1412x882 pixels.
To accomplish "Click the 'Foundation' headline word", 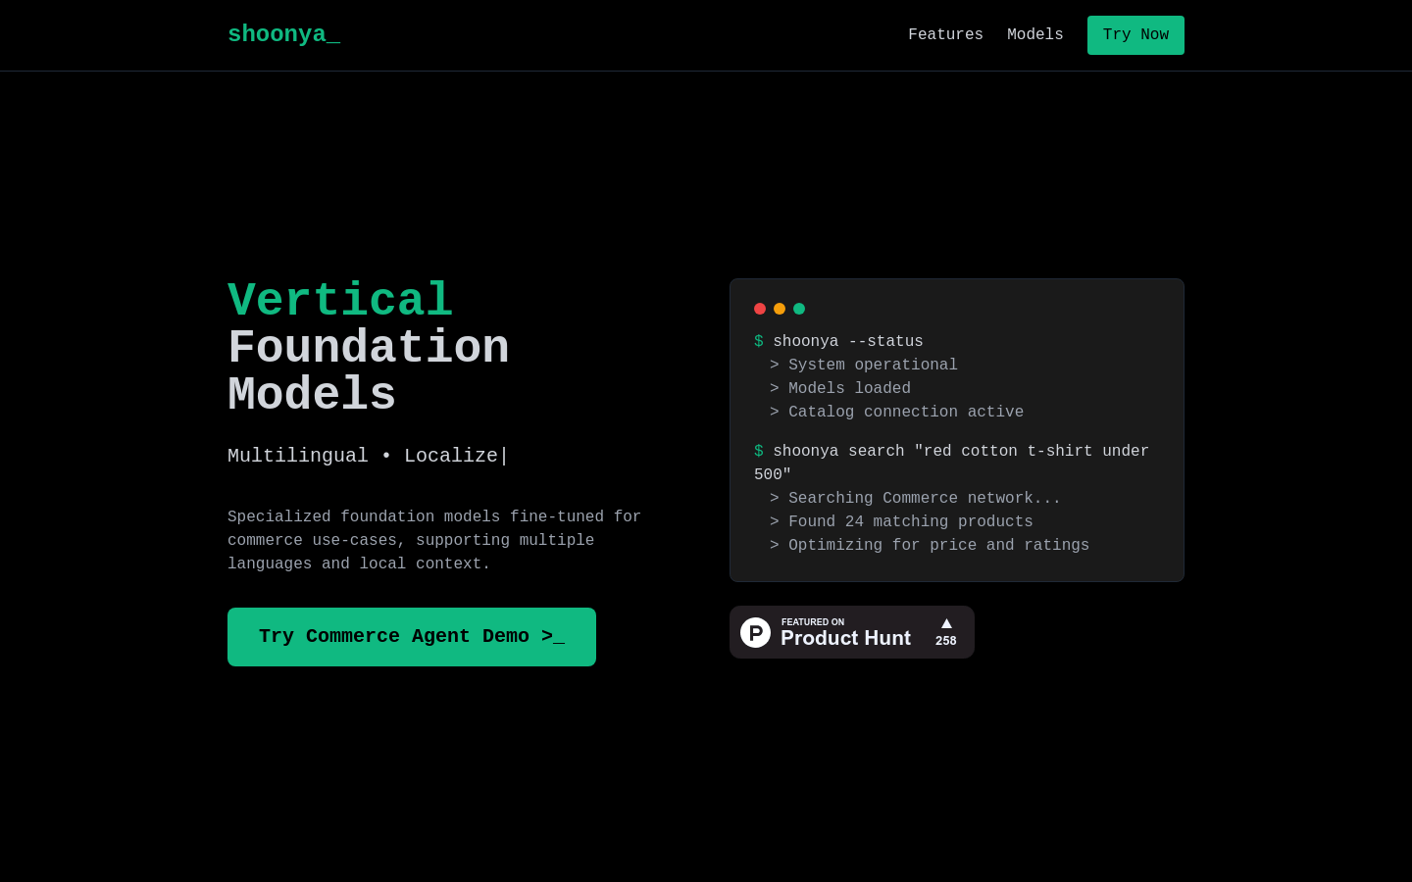I will click(369, 348).
